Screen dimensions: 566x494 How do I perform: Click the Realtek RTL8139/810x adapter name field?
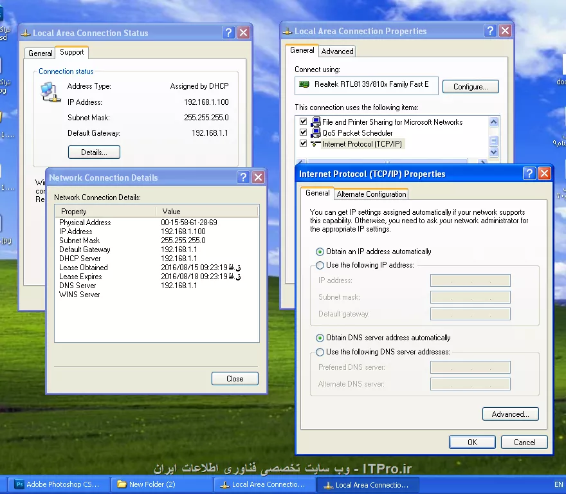[x=367, y=86]
